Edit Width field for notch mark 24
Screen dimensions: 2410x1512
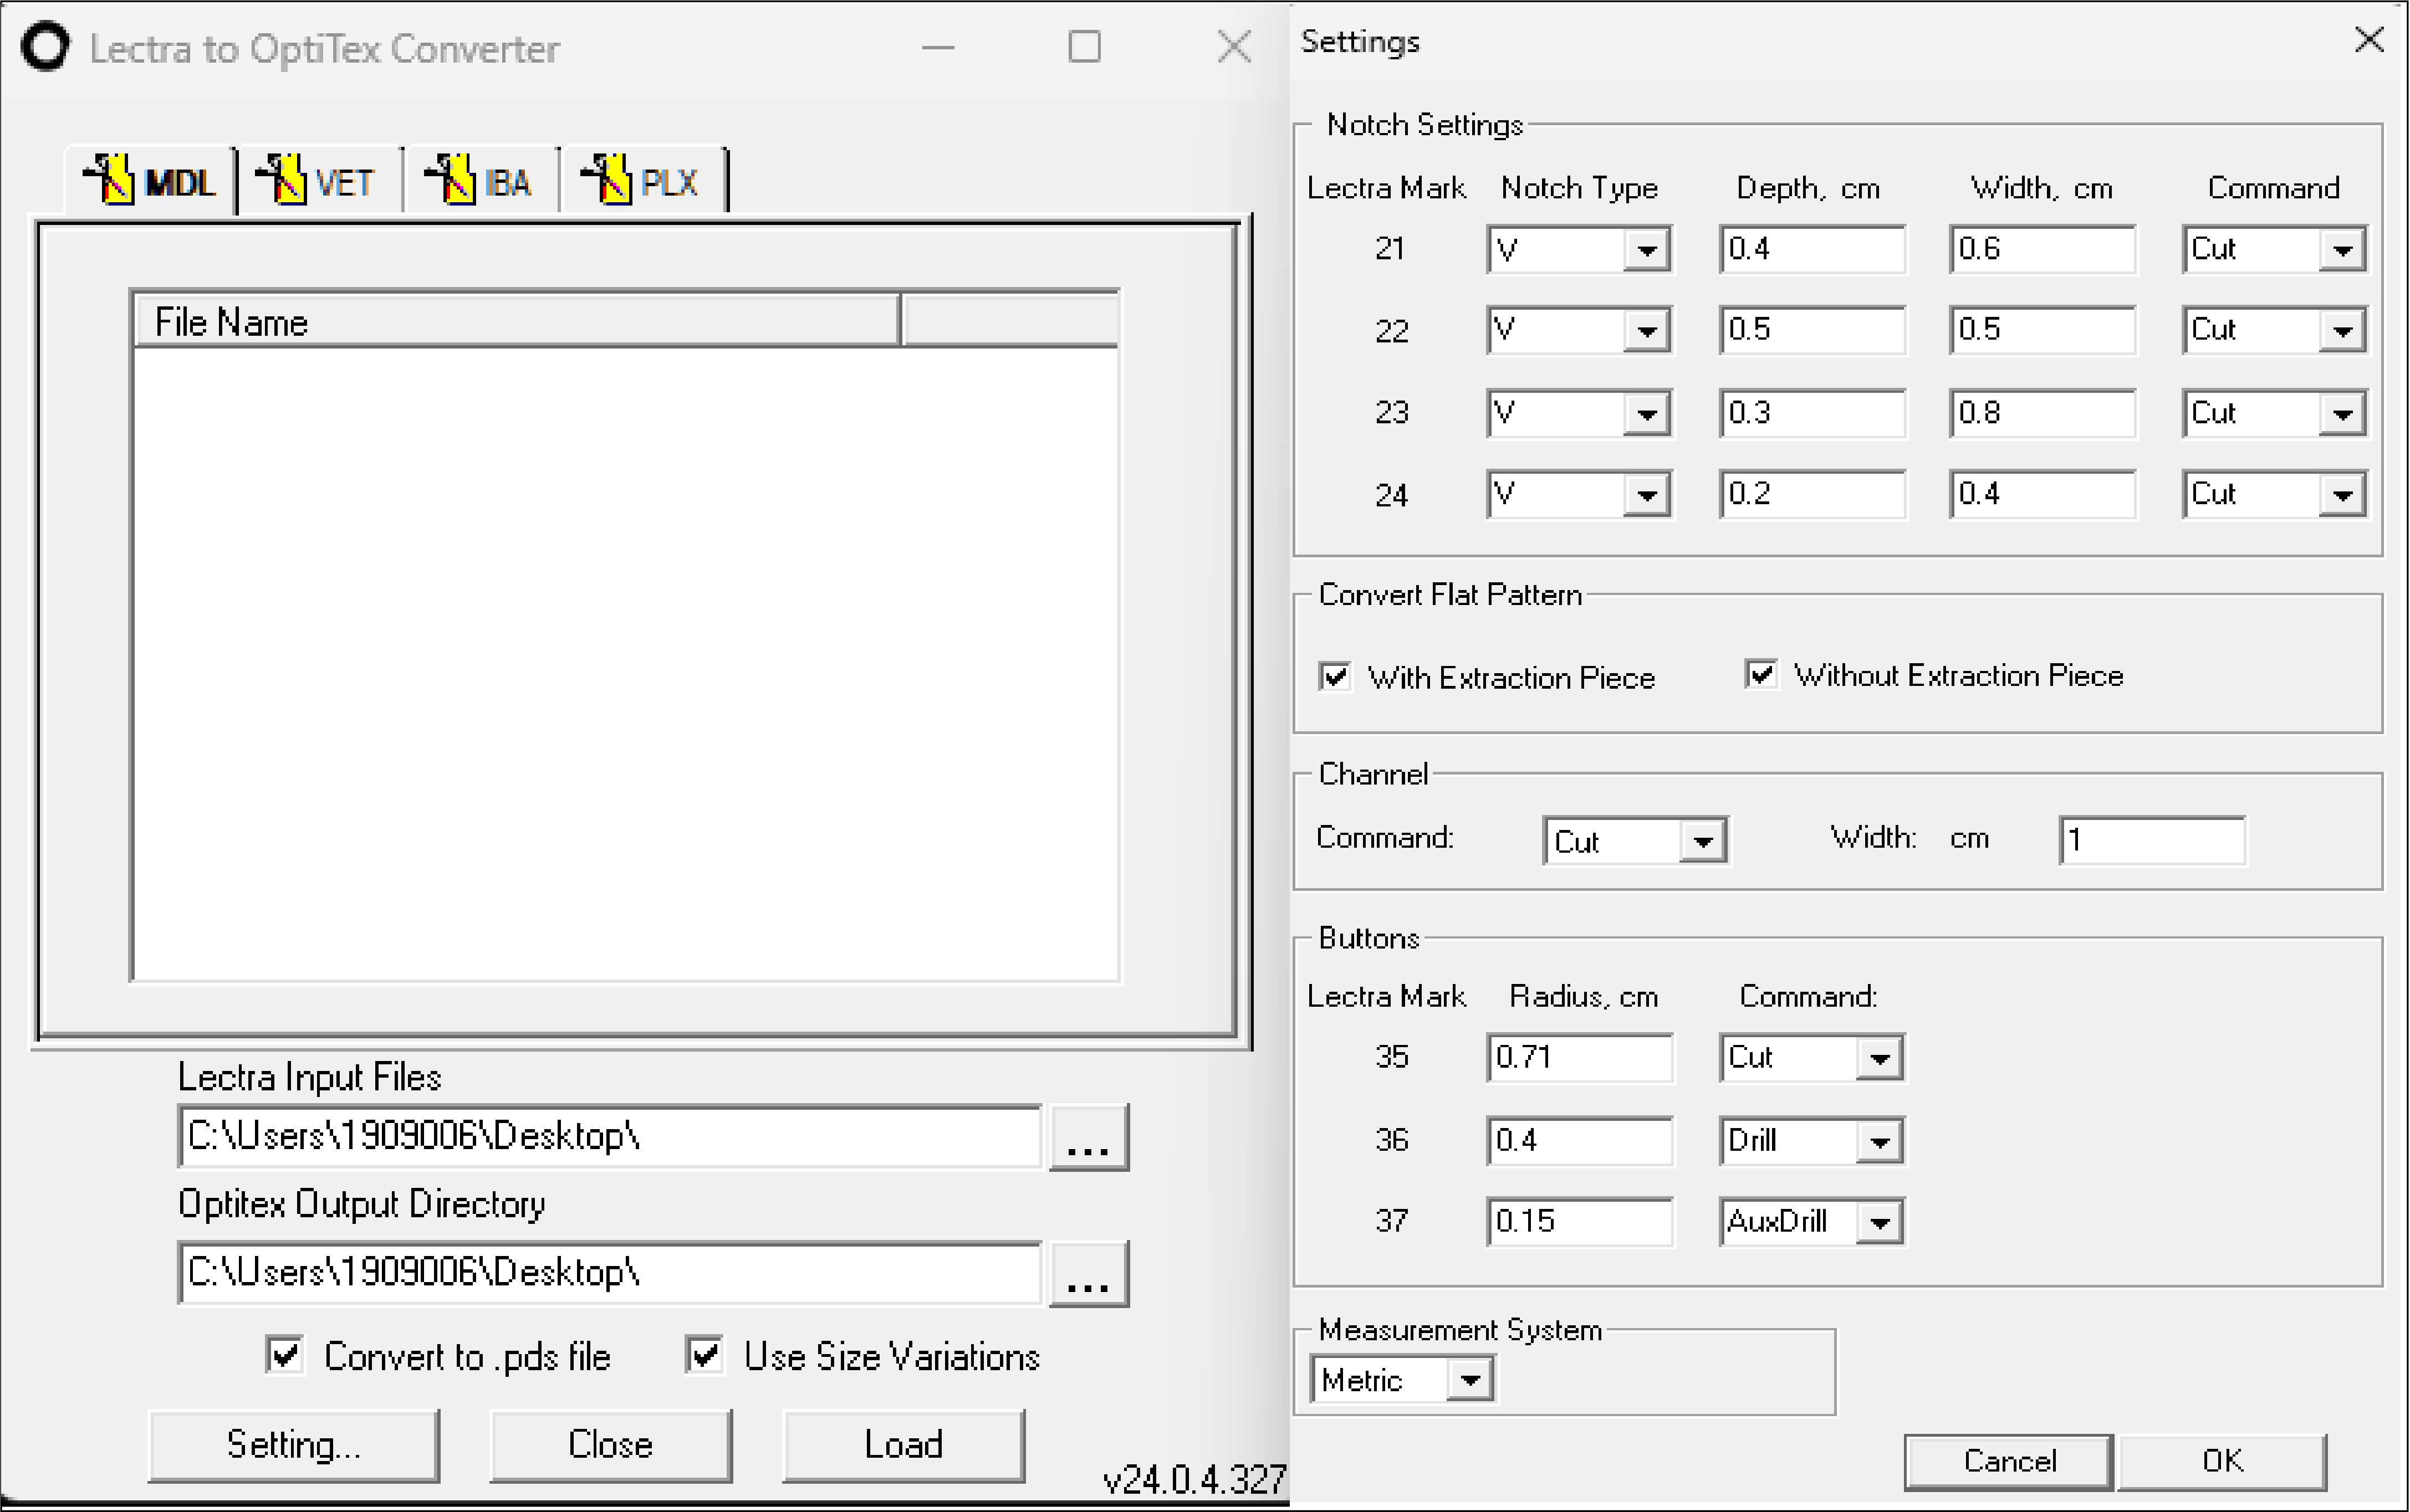click(2042, 494)
